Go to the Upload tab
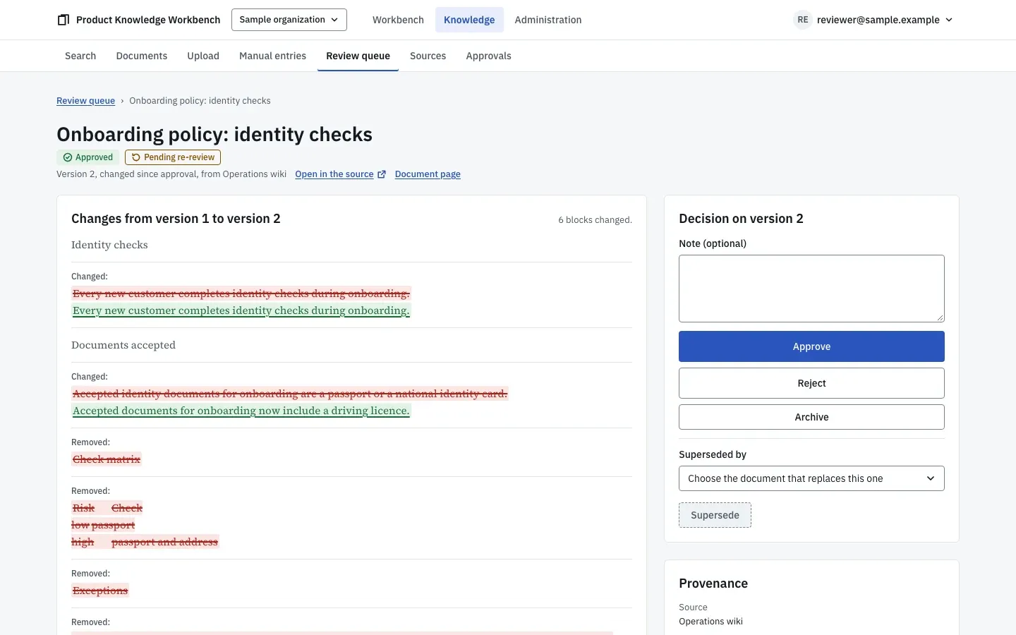 [x=203, y=56]
